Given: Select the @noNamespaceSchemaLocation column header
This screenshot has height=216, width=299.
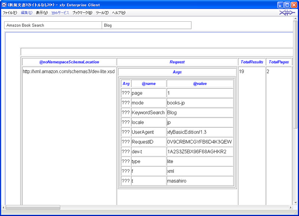Looking at the screenshot, I should (69, 62).
